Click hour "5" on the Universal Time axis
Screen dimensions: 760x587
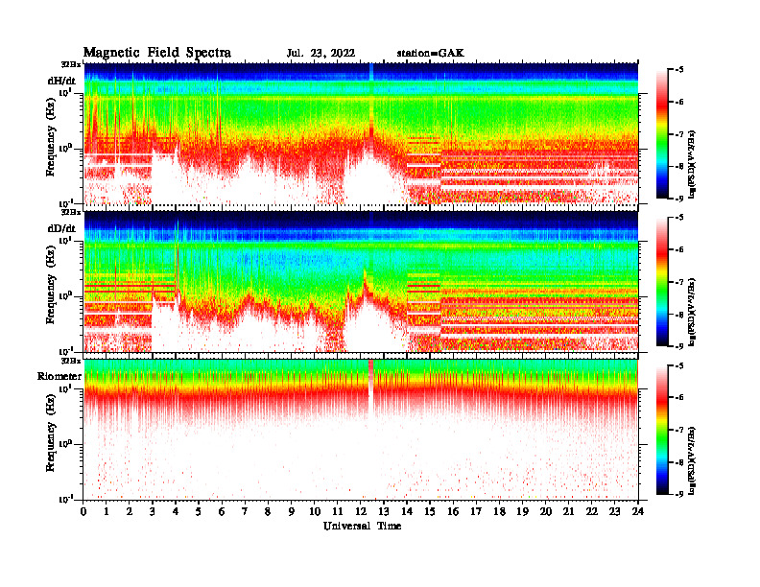tap(199, 512)
